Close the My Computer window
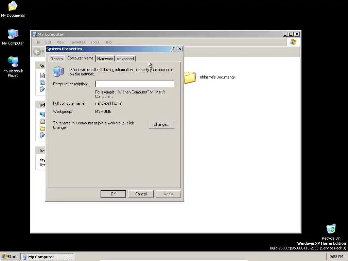 point(297,34)
